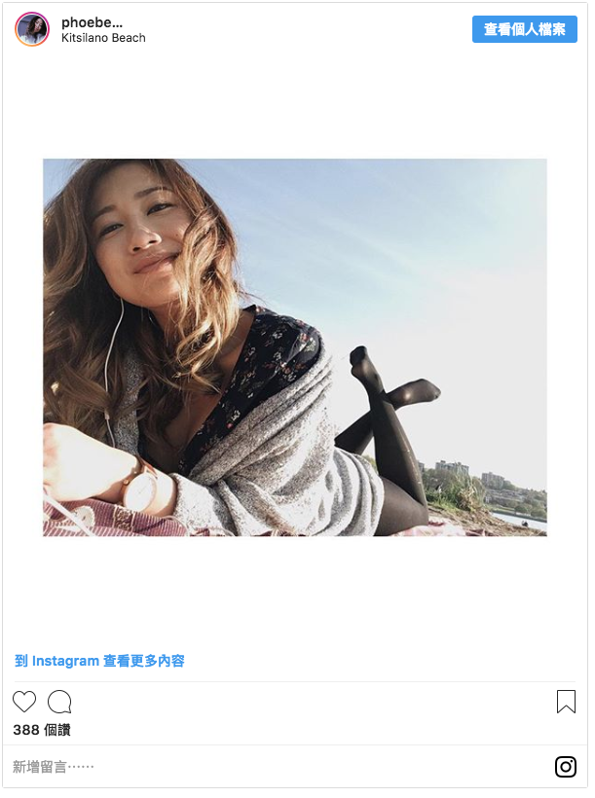Open the Kitsilano Beach location link
The image size is (595, 798).
[x=104, y=38]
